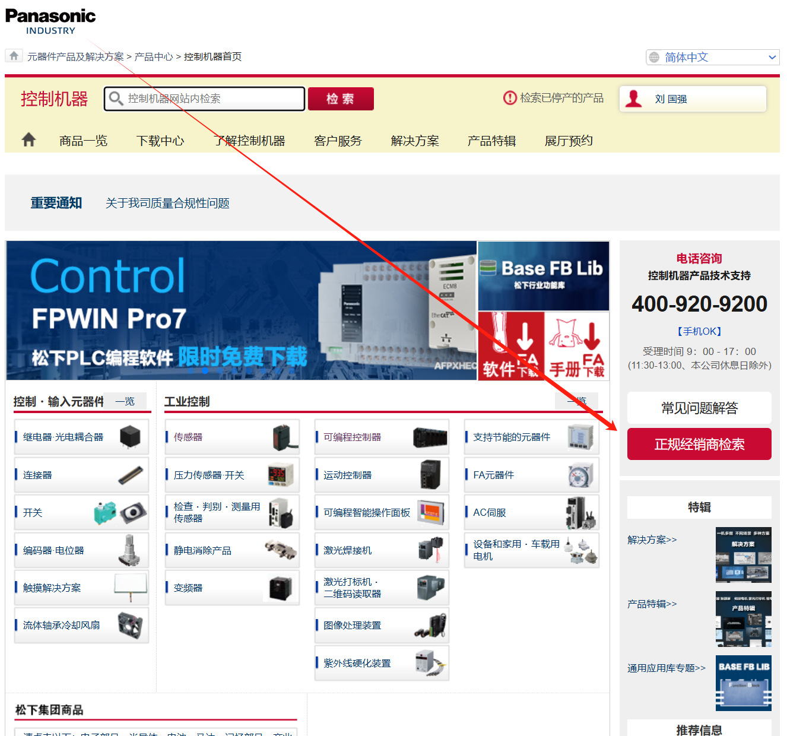Open the 展厅预约 menu
Screen dimensions: 787x736
pos(569,141)
